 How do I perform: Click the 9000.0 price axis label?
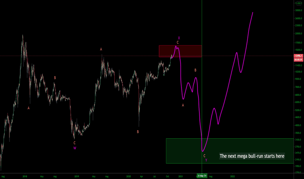tap(298, 79)
